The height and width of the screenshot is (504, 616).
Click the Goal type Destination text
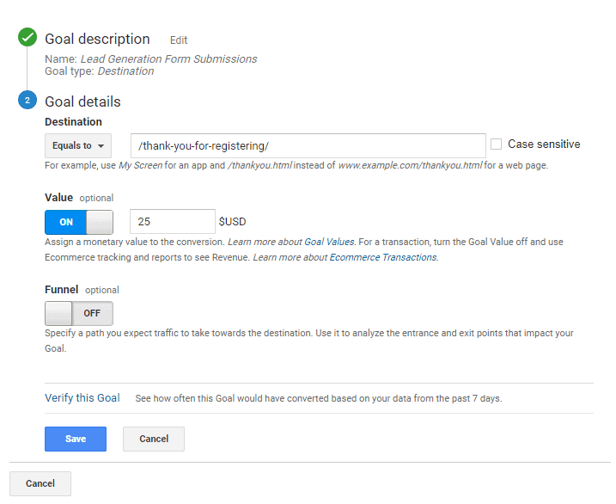100,71
